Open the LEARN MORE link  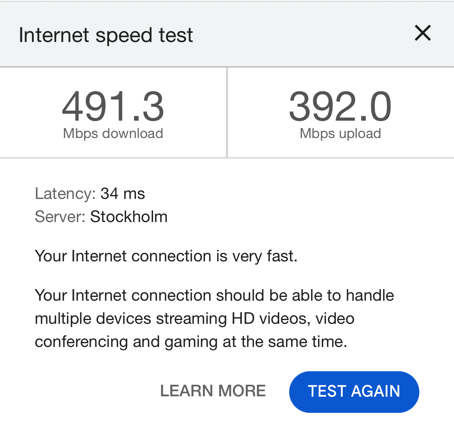pyautogui.click(x=213, y=391)
